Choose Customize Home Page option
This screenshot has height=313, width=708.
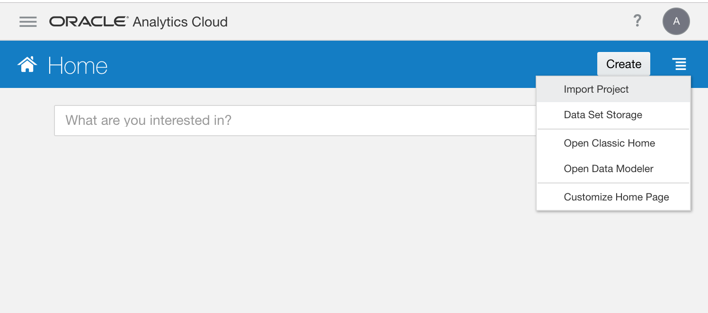coord(616,197)
